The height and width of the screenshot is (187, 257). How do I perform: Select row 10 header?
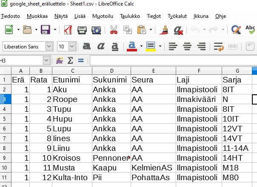6,168
